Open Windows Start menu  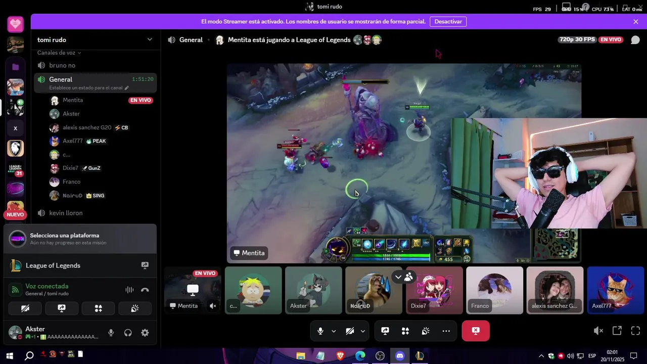click(10, 356)
